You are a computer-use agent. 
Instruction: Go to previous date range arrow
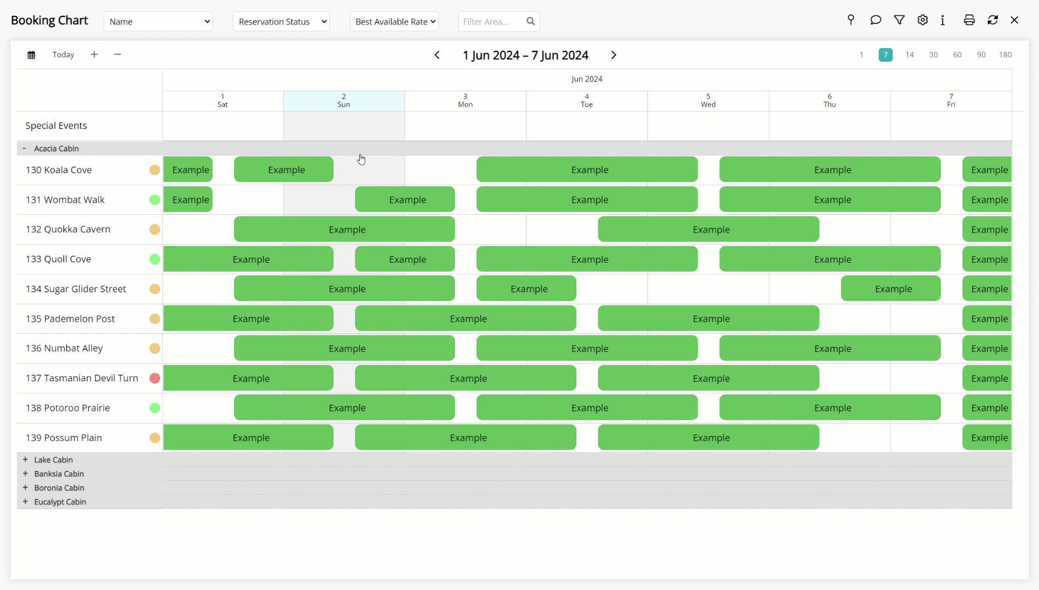437,55
